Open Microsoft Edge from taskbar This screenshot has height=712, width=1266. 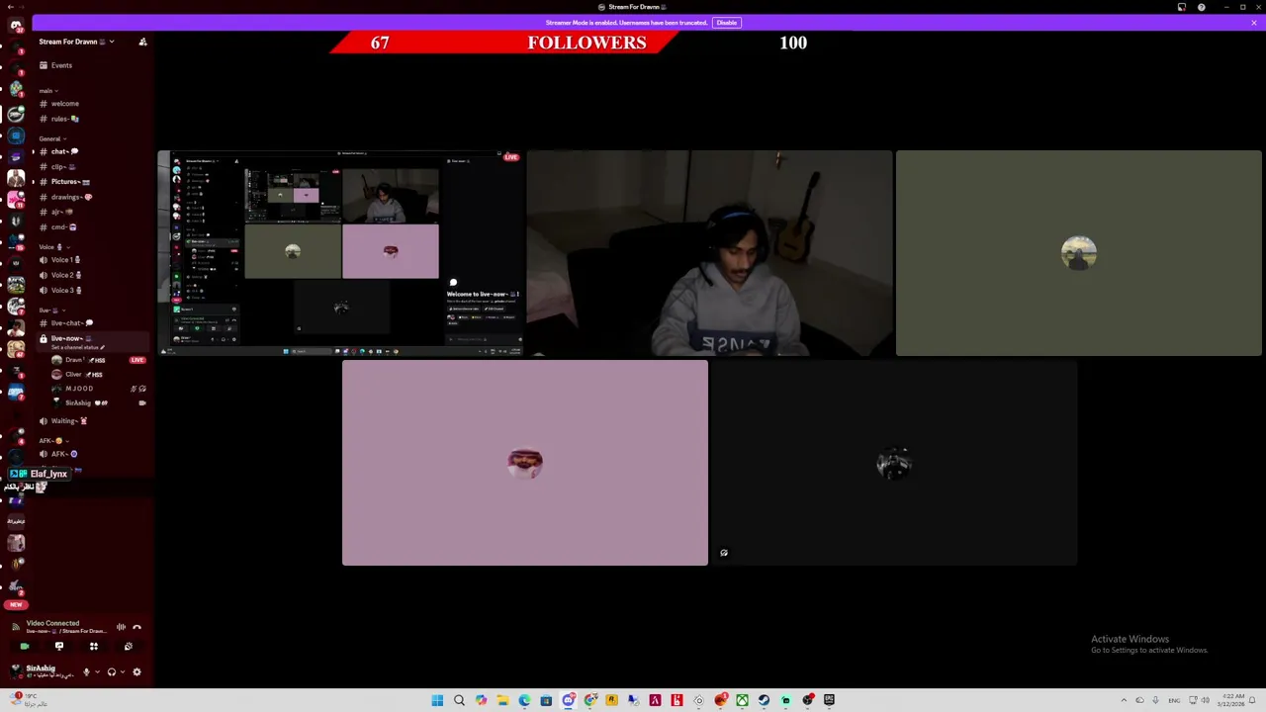pos(524,700)
